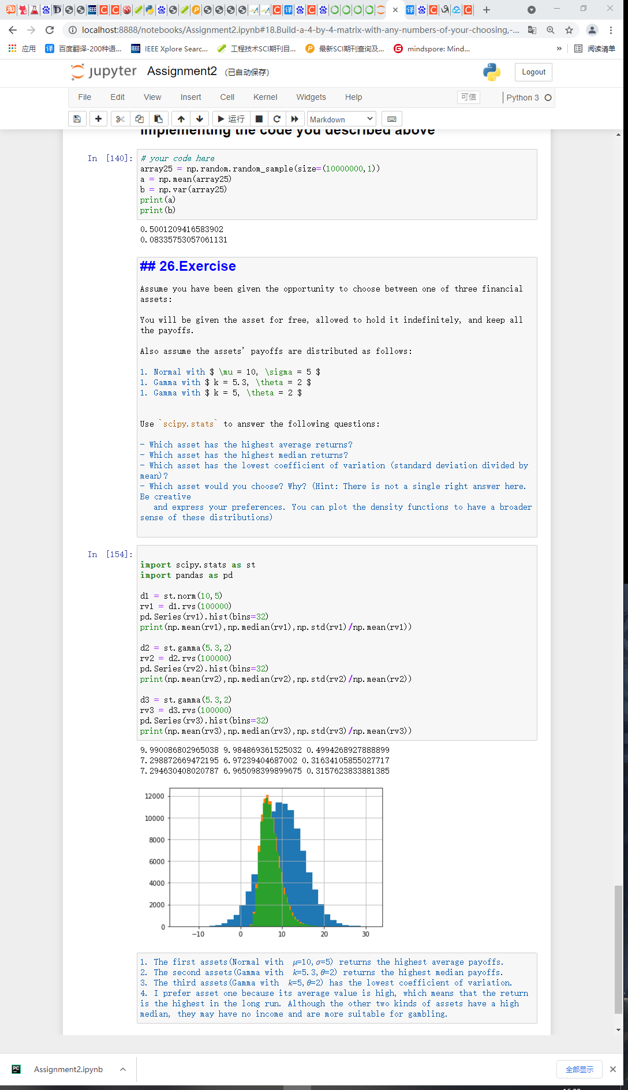Open the File menu
This screenshot has height=1090, width=628.
(x=85, y=97)
